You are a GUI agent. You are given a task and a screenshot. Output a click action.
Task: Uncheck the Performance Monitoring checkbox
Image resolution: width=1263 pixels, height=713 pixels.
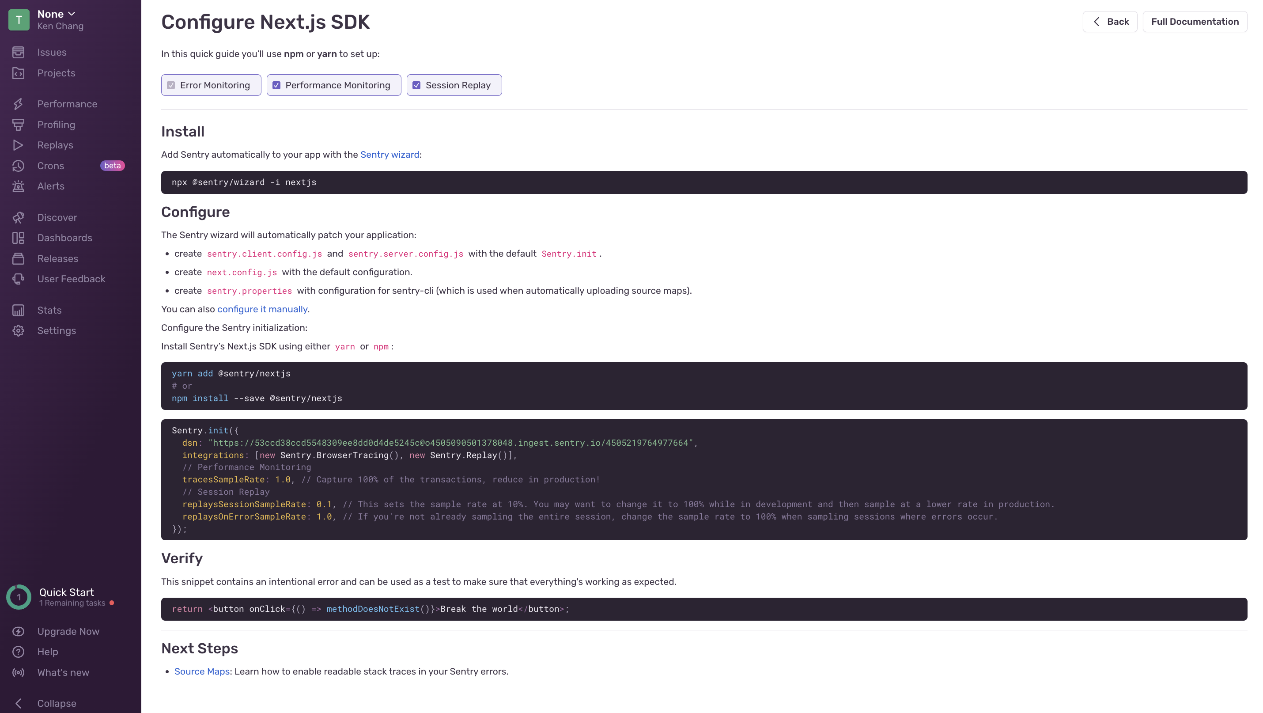pos(276,85)
